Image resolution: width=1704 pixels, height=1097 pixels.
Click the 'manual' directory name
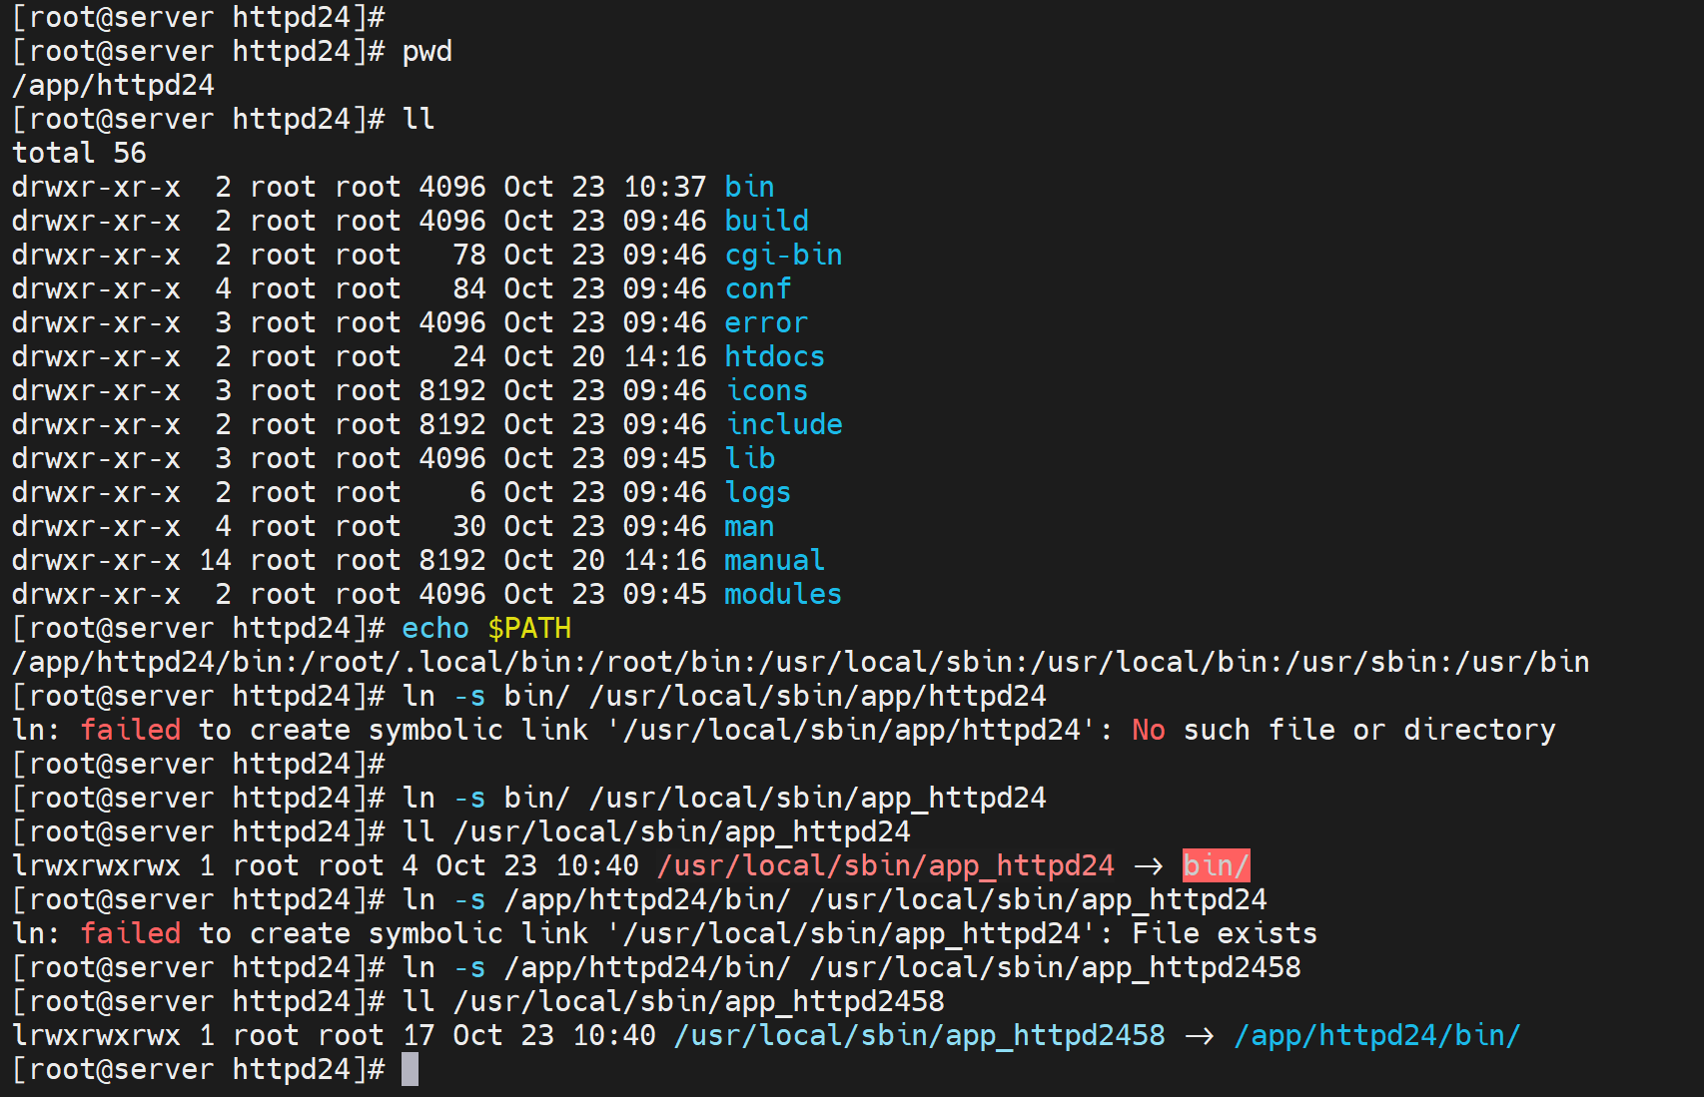(x=774, y=560)
